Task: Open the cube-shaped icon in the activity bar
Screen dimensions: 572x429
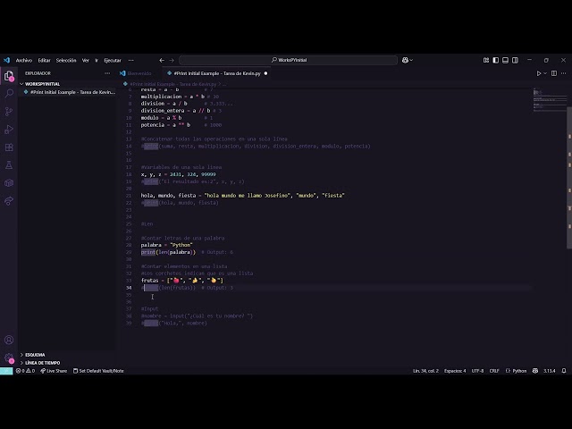Action: (9, 182)
